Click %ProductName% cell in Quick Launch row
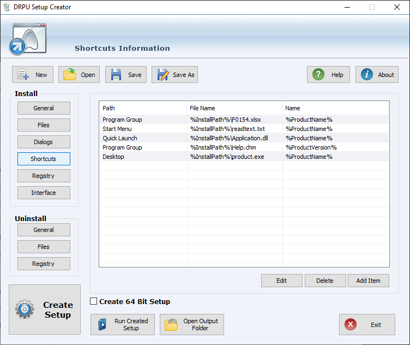The width and height of the screenshot is (410, 345). (309, 138)
